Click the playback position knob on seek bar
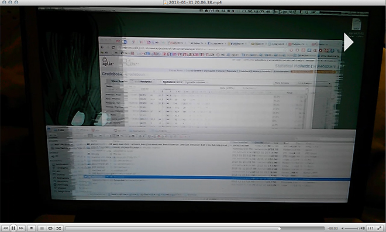 coord(280,228)
